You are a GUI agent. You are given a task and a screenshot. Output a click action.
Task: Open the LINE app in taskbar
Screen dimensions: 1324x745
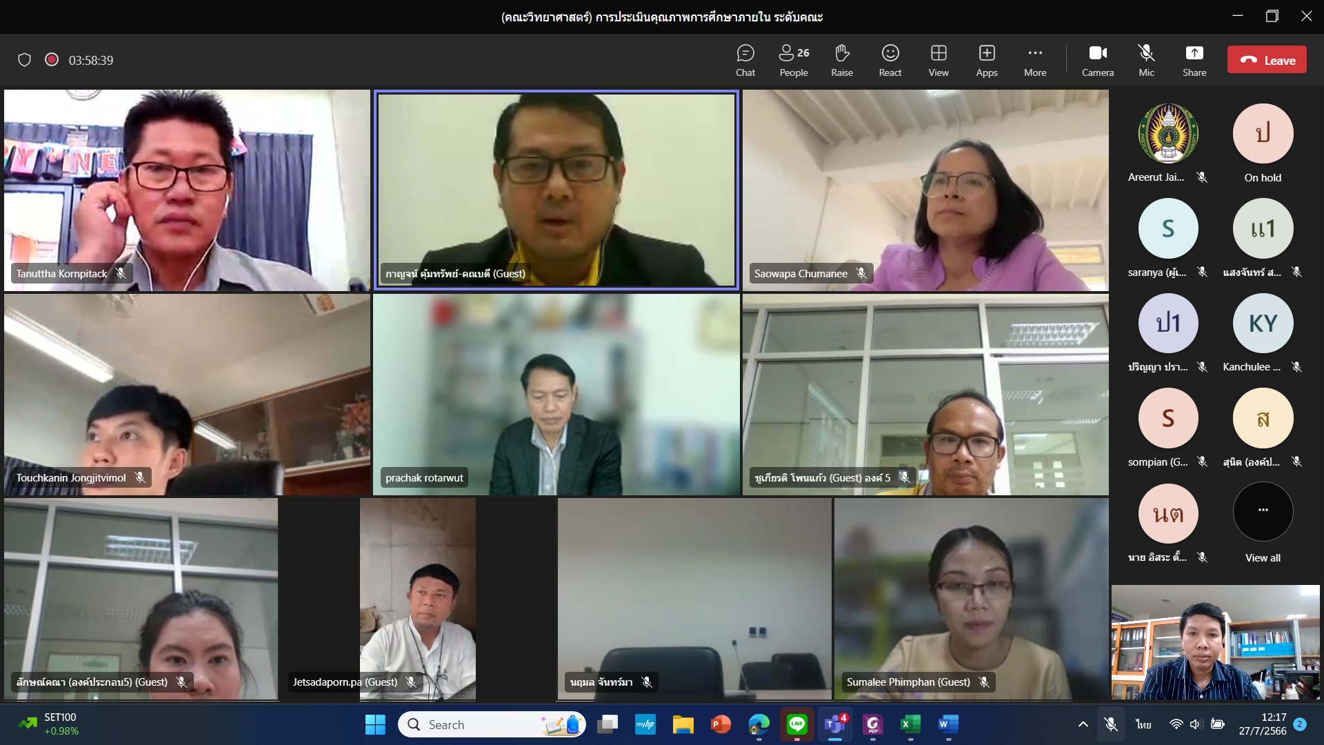click(x=796, y=724)
